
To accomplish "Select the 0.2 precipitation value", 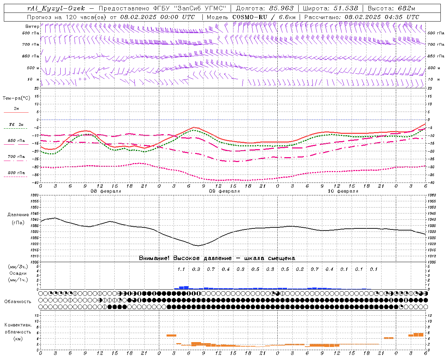I will coord(300,269).
